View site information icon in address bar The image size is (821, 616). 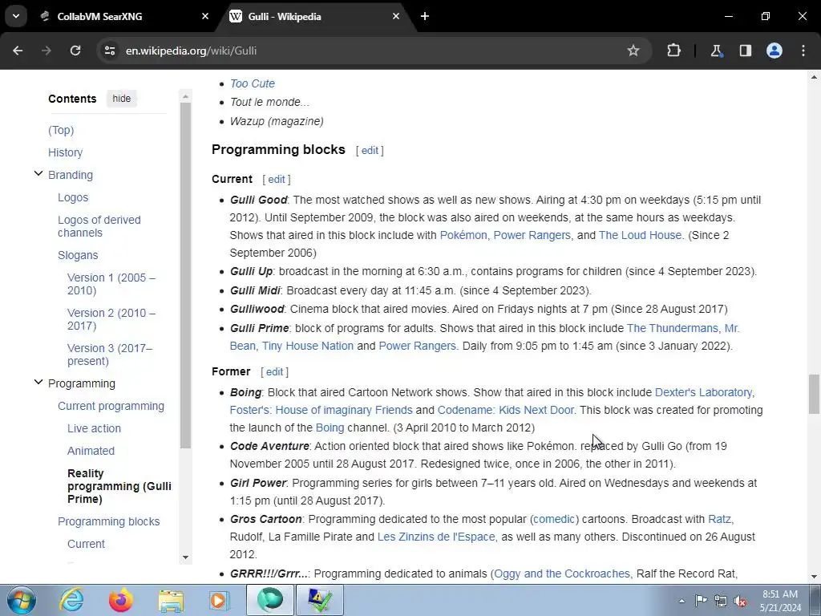(109, 51)
